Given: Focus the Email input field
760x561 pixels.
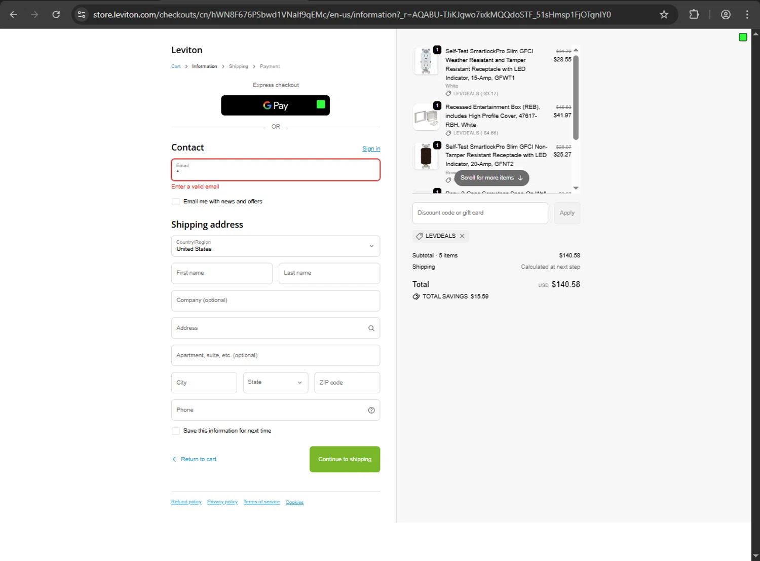Looking at the screenshot, I should (x=276, y=170).
